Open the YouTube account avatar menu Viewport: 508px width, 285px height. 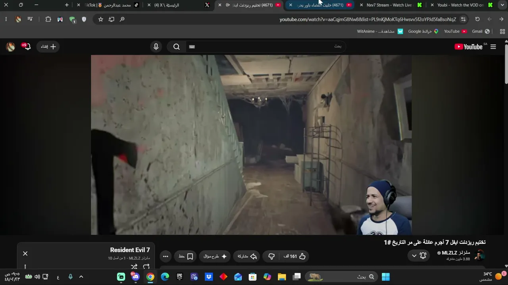click(x=11, y=47)
